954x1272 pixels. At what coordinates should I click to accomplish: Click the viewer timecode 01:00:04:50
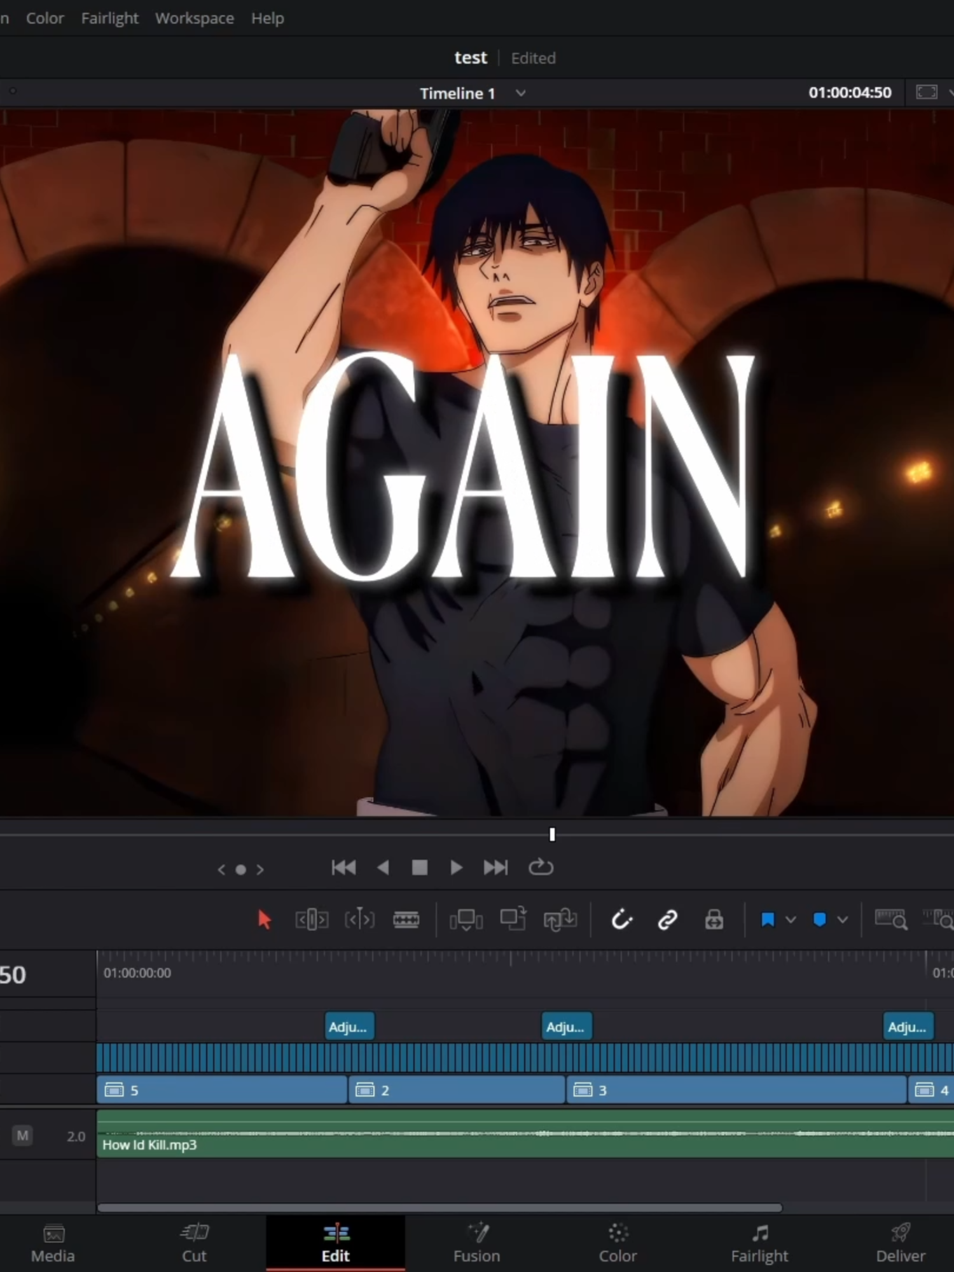click(x=850, y=92)
